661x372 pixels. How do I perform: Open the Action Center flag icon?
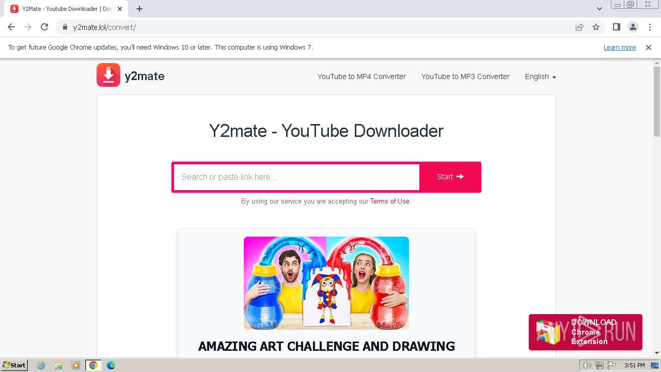pos(612,365)
